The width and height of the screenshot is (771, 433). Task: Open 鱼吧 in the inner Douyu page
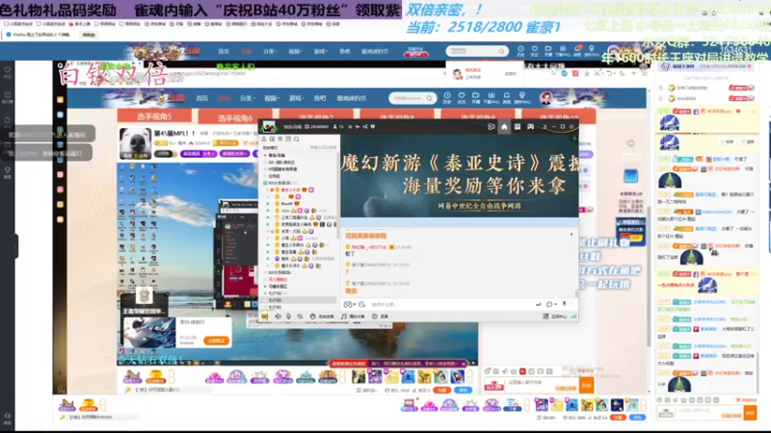[320, 98]
